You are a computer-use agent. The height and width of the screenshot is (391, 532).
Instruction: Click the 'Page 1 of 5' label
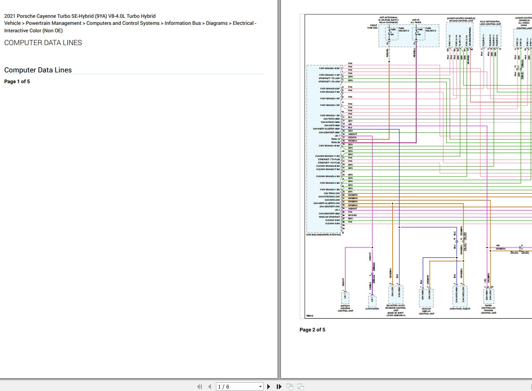point(17,82)
